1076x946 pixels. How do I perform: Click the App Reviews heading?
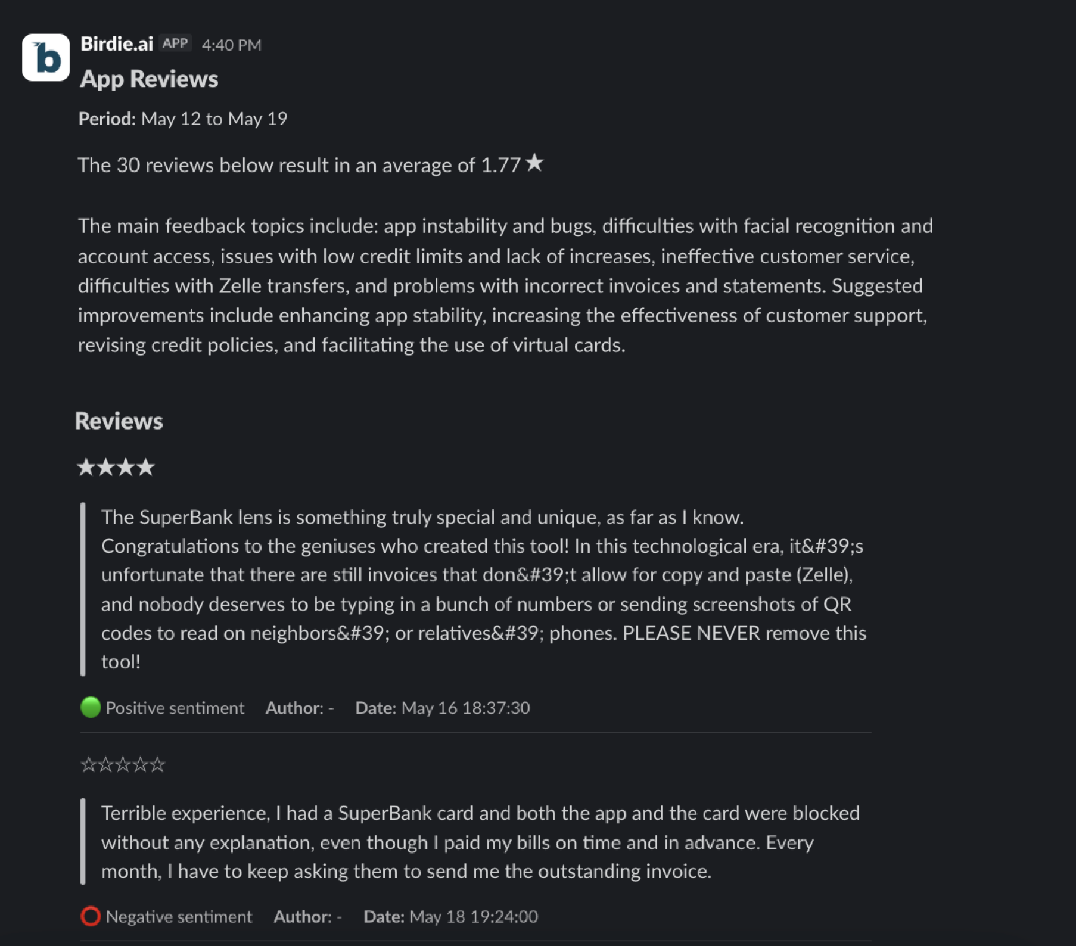click(150, 79)
